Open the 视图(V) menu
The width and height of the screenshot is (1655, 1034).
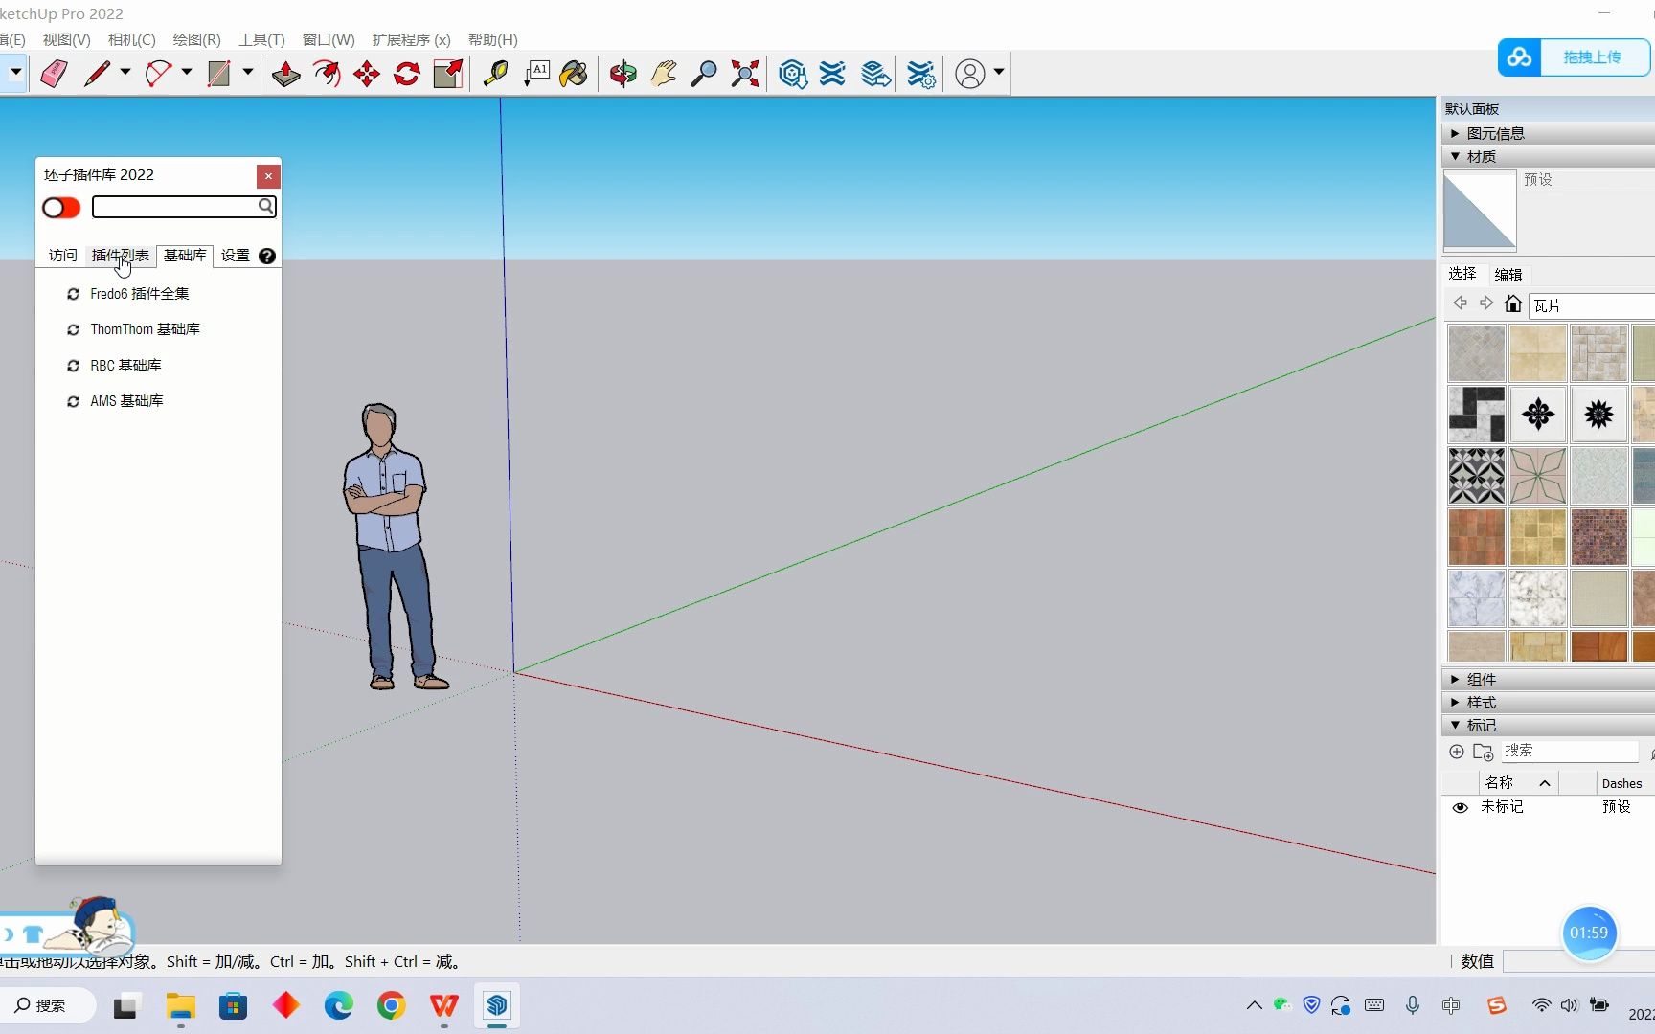point(66,39)
